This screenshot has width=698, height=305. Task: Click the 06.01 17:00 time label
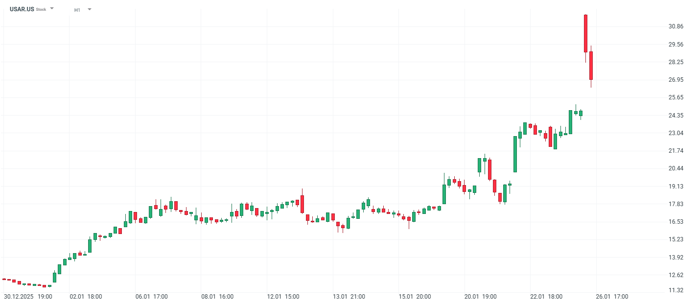click(152, 297)
